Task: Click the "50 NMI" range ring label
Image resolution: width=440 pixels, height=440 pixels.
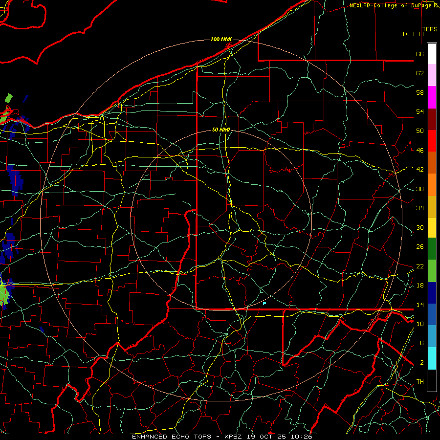Action: [x=221, y=130]
